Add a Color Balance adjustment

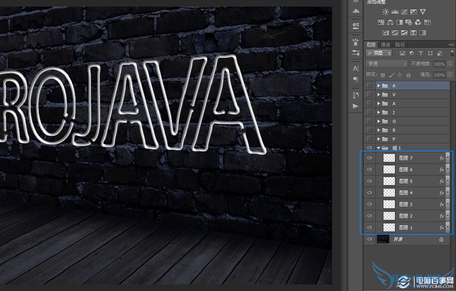390,22
